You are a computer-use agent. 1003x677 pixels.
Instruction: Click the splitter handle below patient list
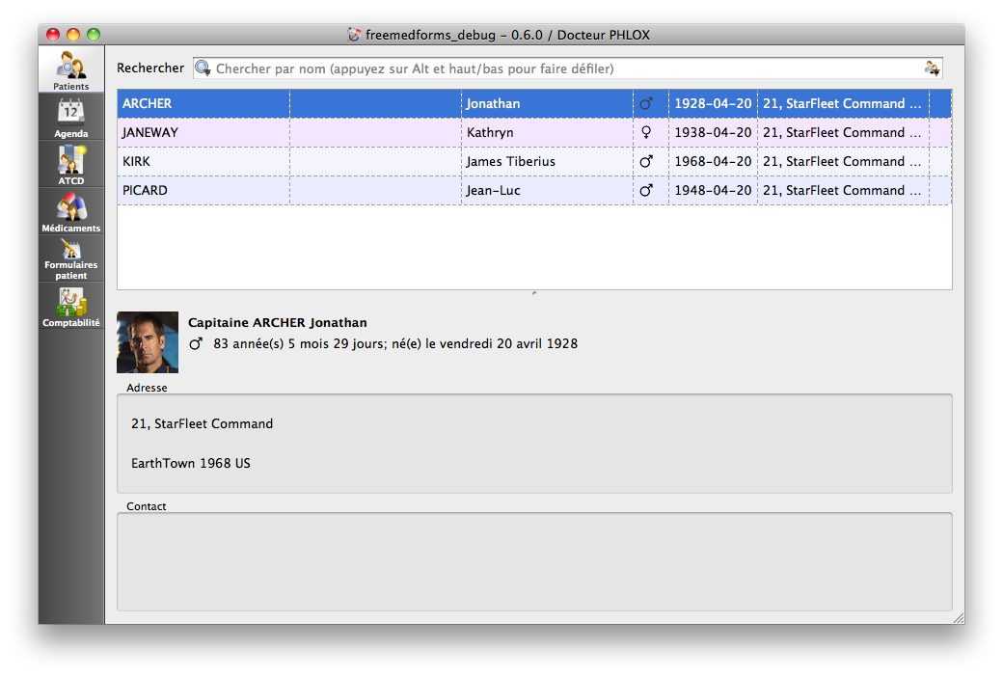534,293
